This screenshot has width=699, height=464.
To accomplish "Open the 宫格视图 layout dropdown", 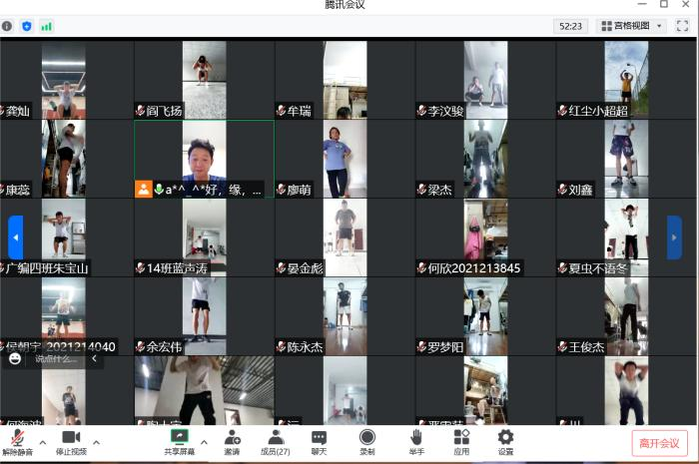I will coord(632,26).
